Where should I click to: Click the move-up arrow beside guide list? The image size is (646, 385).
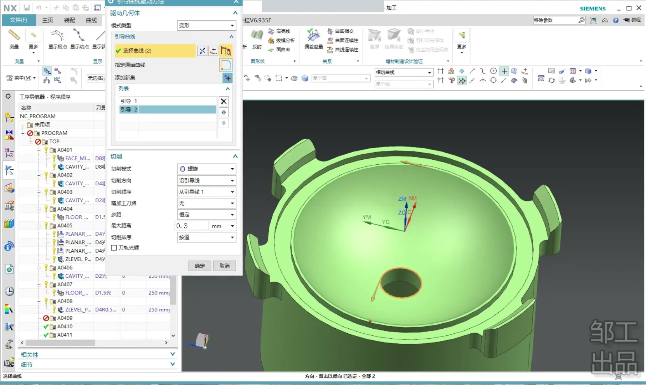224,113
